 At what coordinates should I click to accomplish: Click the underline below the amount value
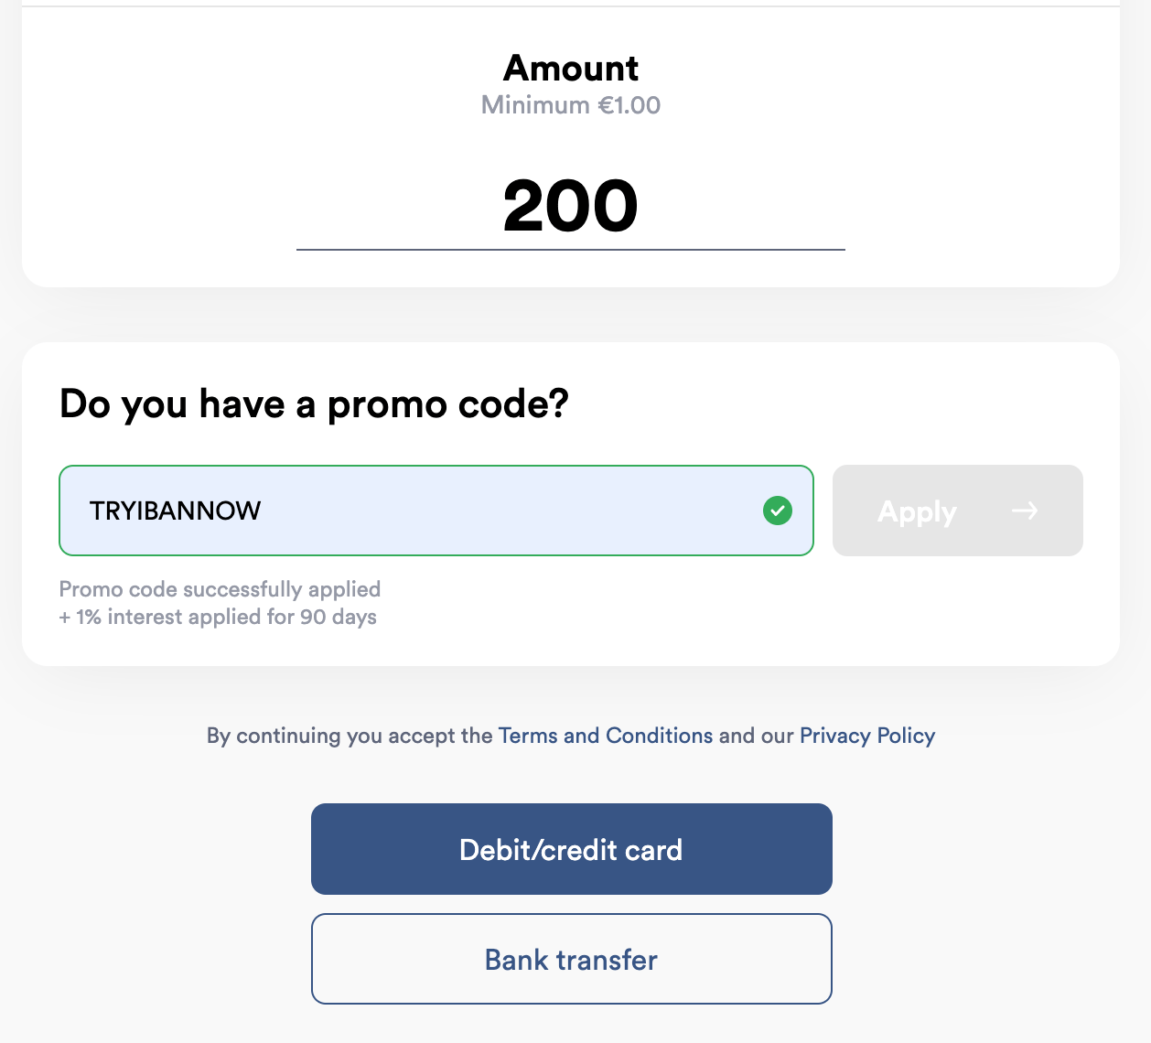click(571, 248)
